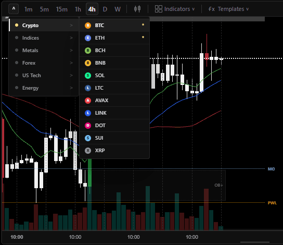Choose DOT from the symbol list

[114, 126]
